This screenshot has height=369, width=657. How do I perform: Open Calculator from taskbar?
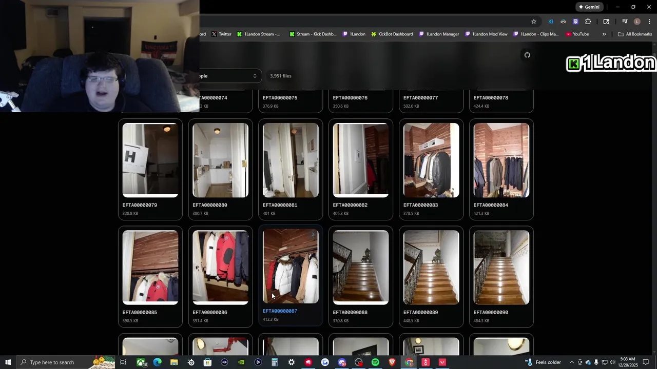(275, 362)
